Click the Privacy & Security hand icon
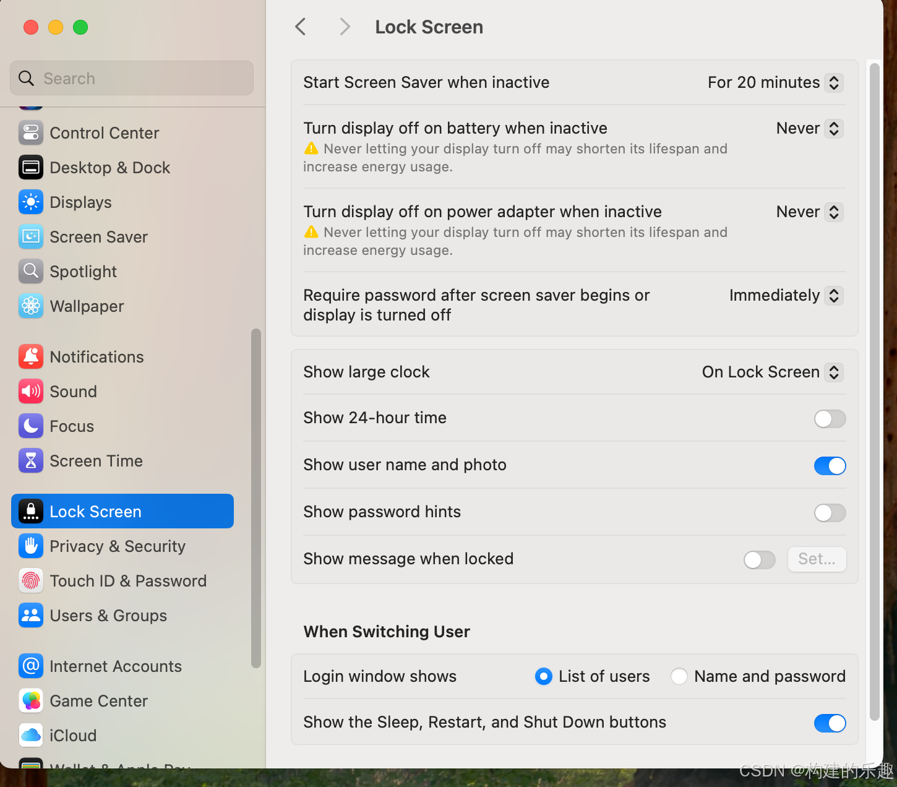The image size is (897, 787). 31,546
